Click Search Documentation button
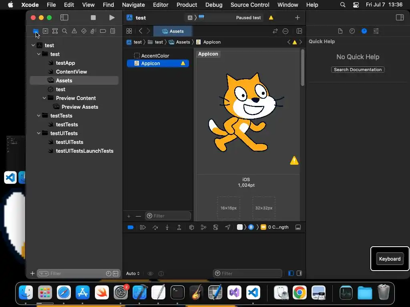Image resolution: width=410 pixels, height=307 pixels. [358, 70]
